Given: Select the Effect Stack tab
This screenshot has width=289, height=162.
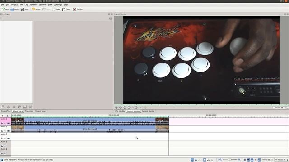Looking at the screenshot, I should point(18,111).
